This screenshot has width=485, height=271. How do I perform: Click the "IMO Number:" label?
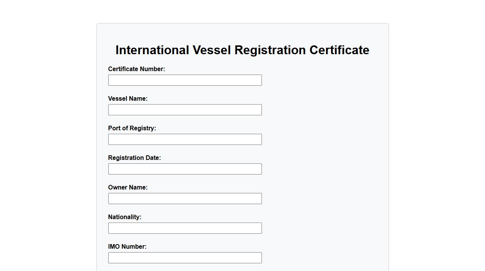(x=127, y=247)
